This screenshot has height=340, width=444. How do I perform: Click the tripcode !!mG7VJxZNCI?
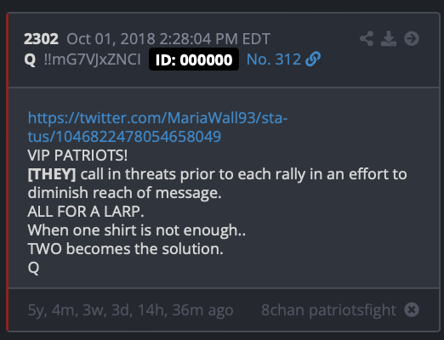[x=93, y=59]
